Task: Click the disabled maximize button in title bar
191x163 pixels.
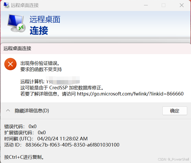Action: pos(164,5)
